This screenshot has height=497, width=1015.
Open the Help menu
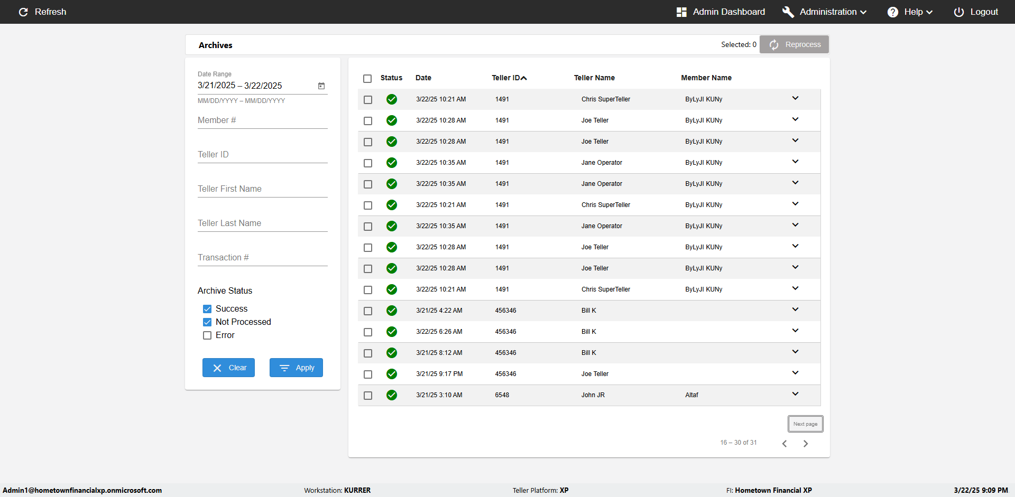coord(910,12)
